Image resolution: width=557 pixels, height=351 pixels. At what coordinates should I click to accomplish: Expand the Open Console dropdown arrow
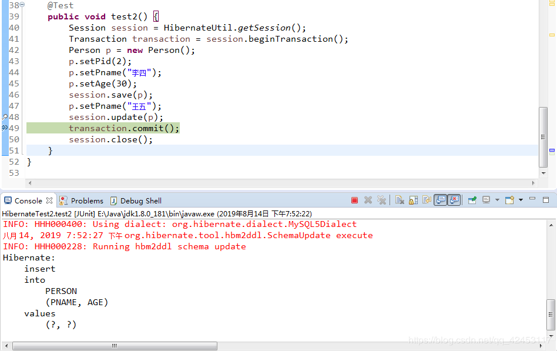tap(521, 200)
